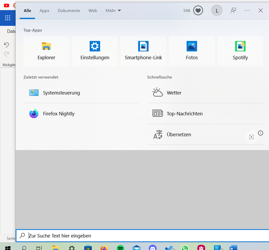This screenshot has width=269, height=250.
Task: Expand the Mehr dropdown
Action: (x=113, y=11)
